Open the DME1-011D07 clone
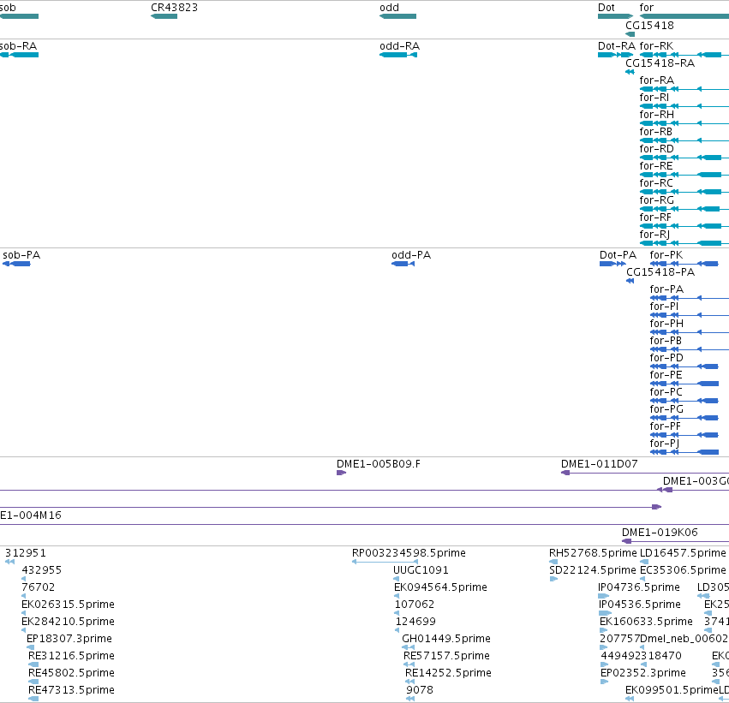The width and height of the screenshot is (729, 703). [x=645, y=473]
